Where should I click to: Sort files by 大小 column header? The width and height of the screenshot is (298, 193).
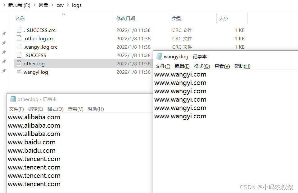223,18
